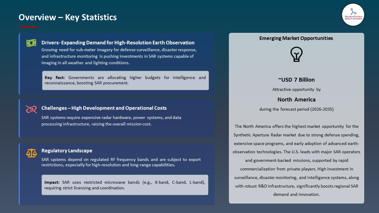Click the lightbulb icon under Emerging Market Opportunities

click(x=296, y=54)
